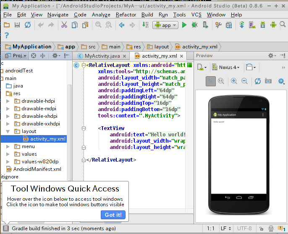Image resolution: width=288 pixels, height=234 pixels.
Task: Zoom in on the layout preview
Action: [234, 81]
